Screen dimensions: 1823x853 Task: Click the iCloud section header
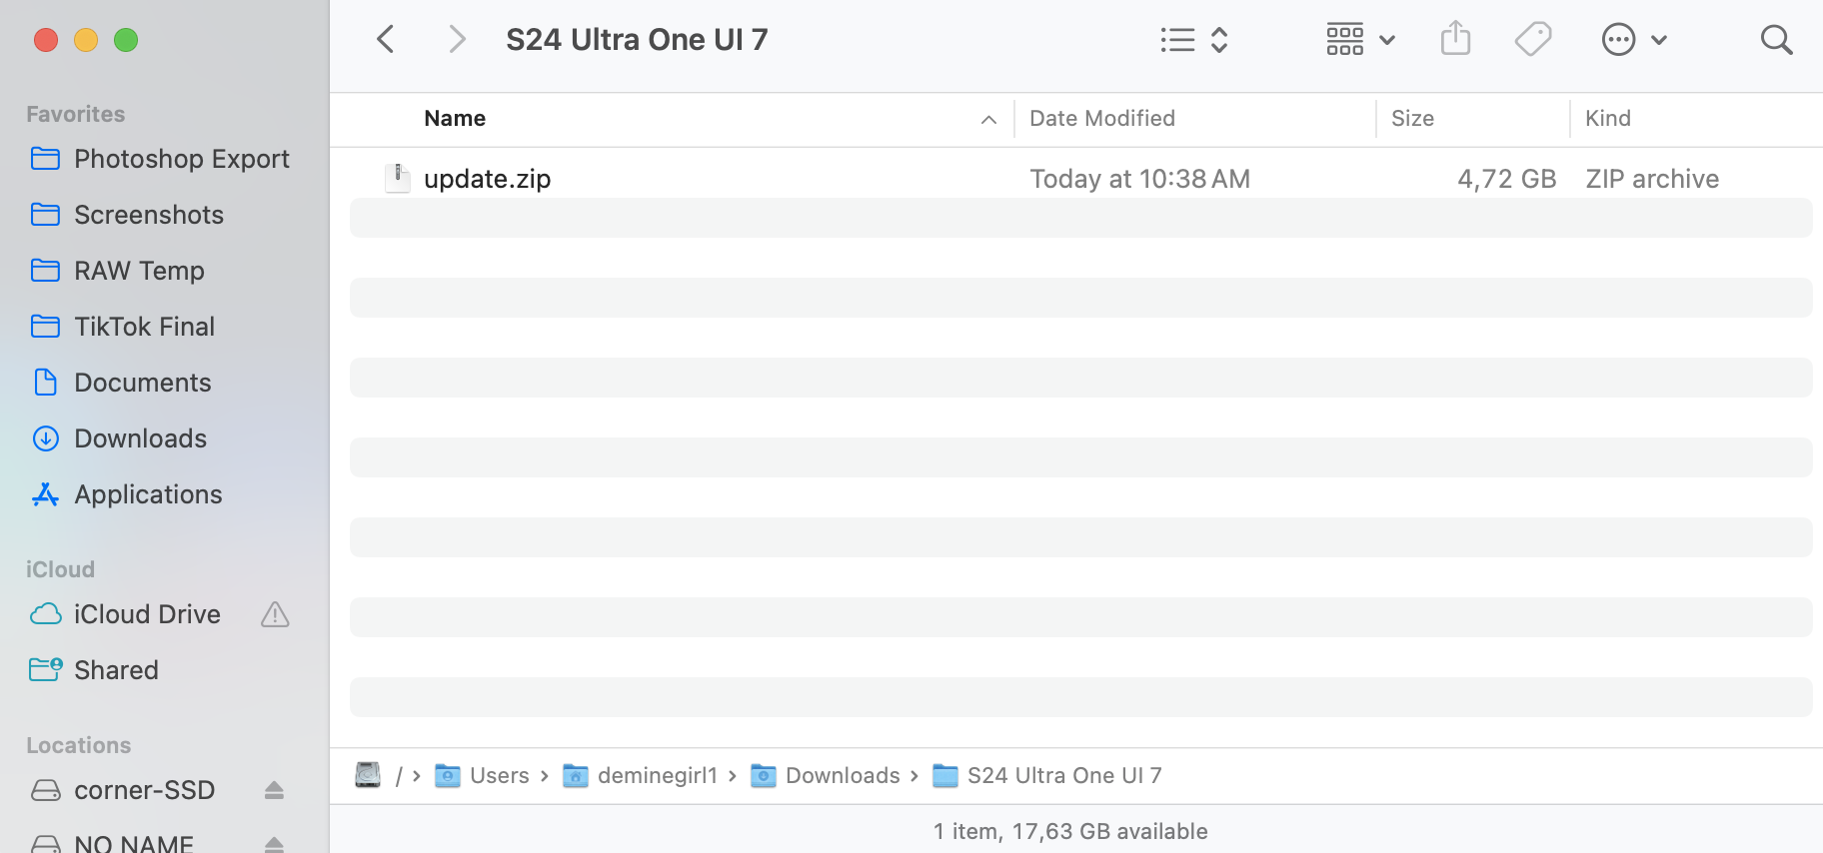pyautogui.click(x=60, y=569)
